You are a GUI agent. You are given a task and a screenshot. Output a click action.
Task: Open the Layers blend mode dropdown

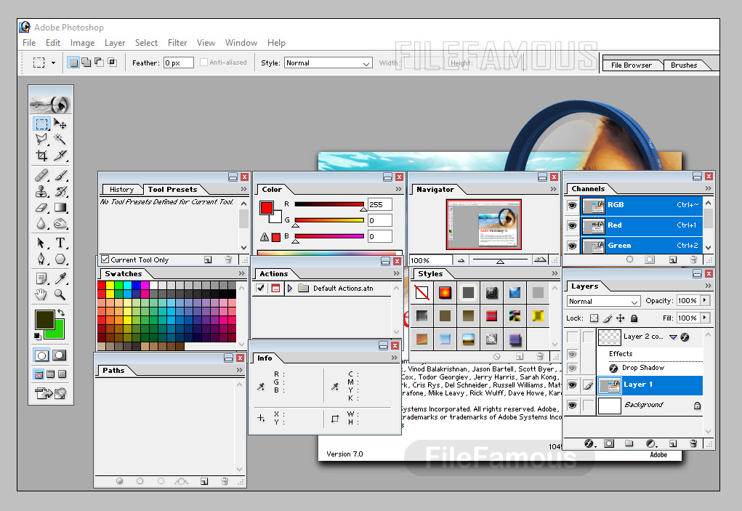[x=603, y=302]
